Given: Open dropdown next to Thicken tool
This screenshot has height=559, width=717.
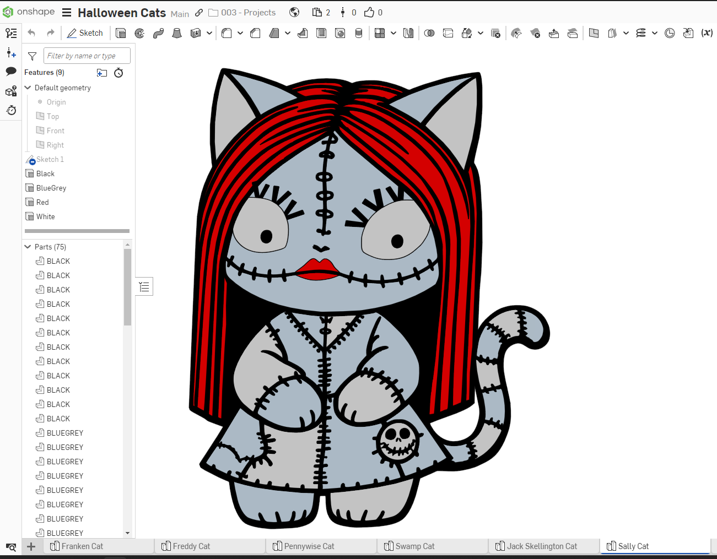Looking at the screenshot, I should click(x=209, y=33).
